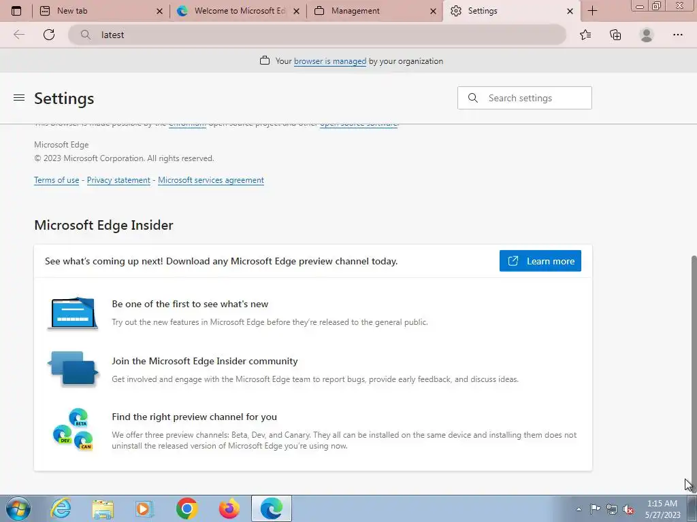Launch Google Chrome from taskbar
The height and width of the screenshot is (522, 697).
[187, 508]
